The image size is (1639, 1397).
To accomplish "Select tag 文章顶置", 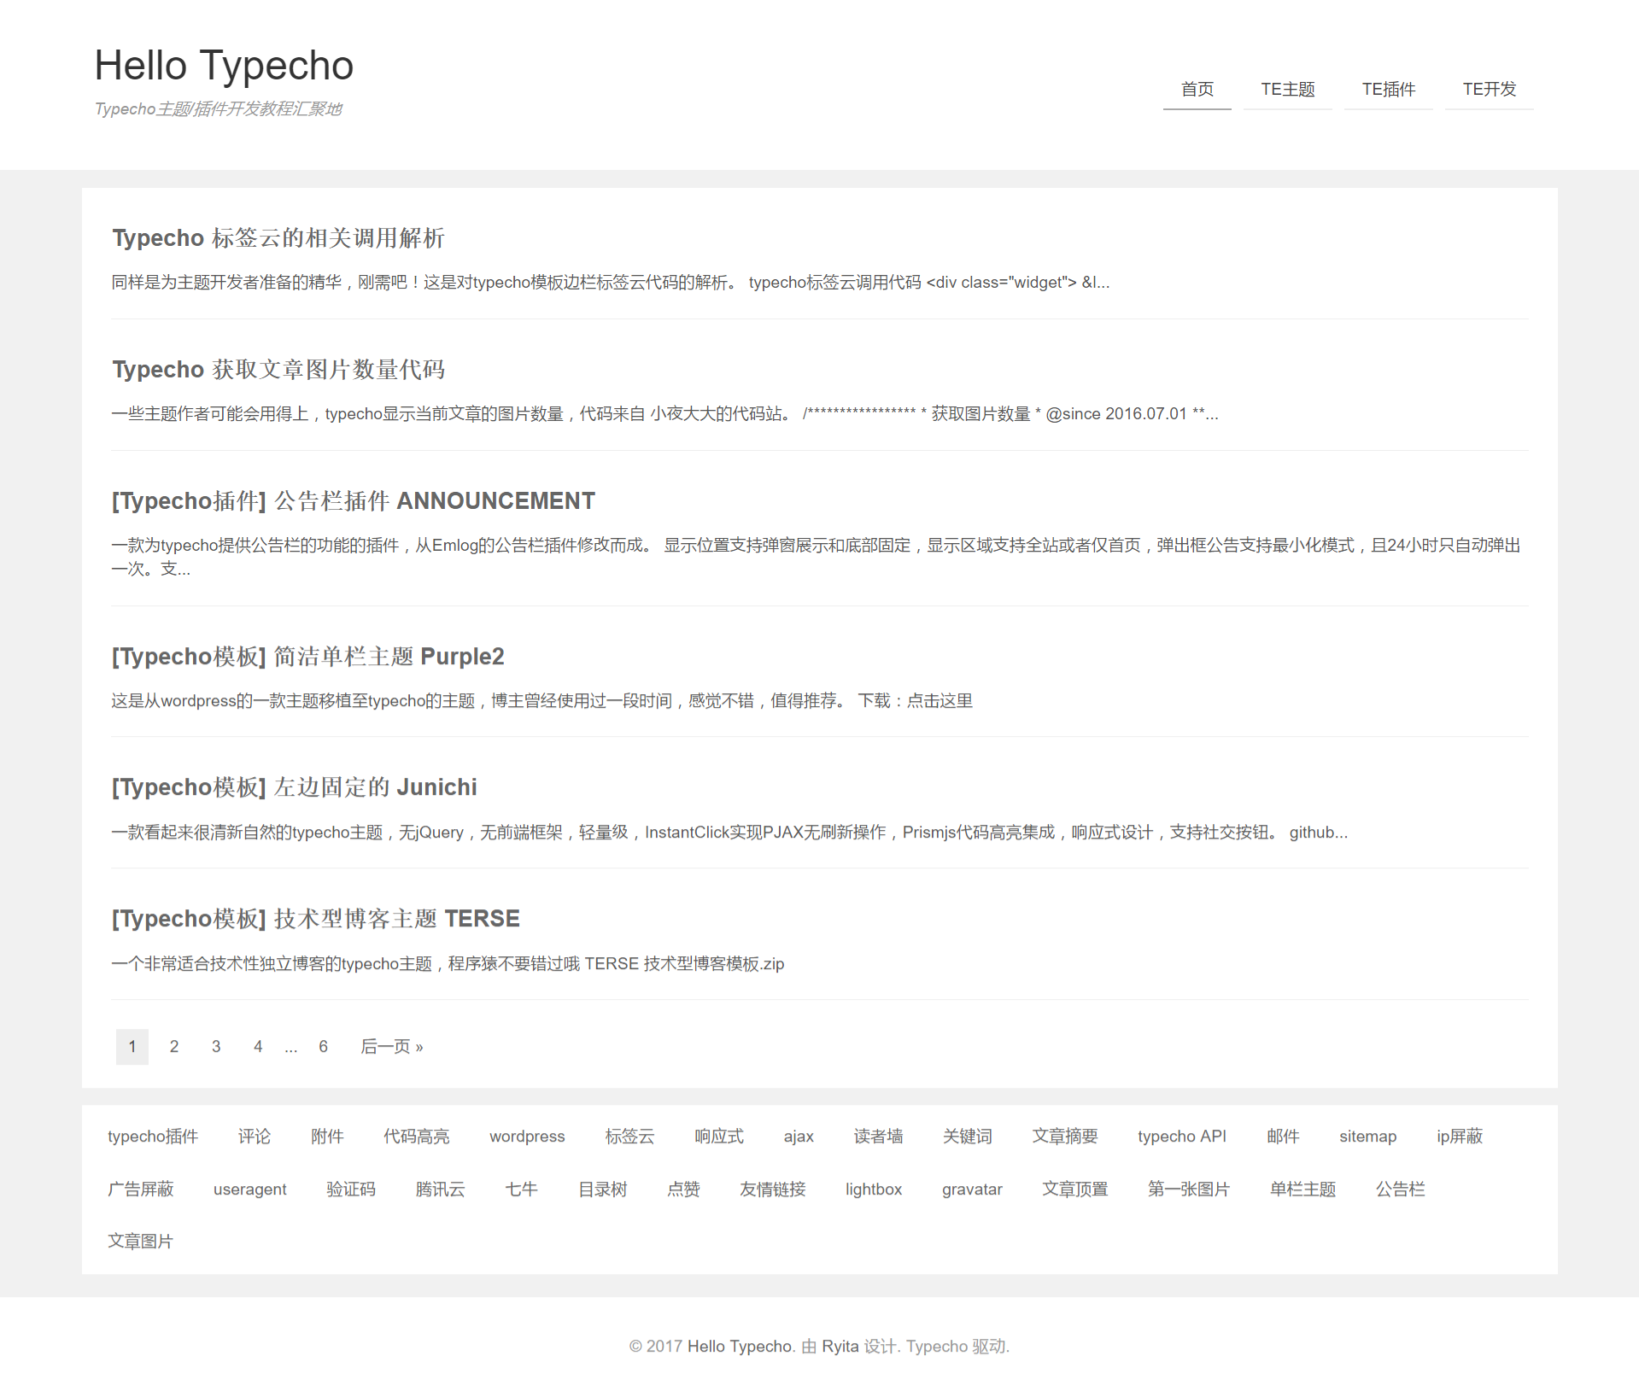I will (x=1075, y=1189).
